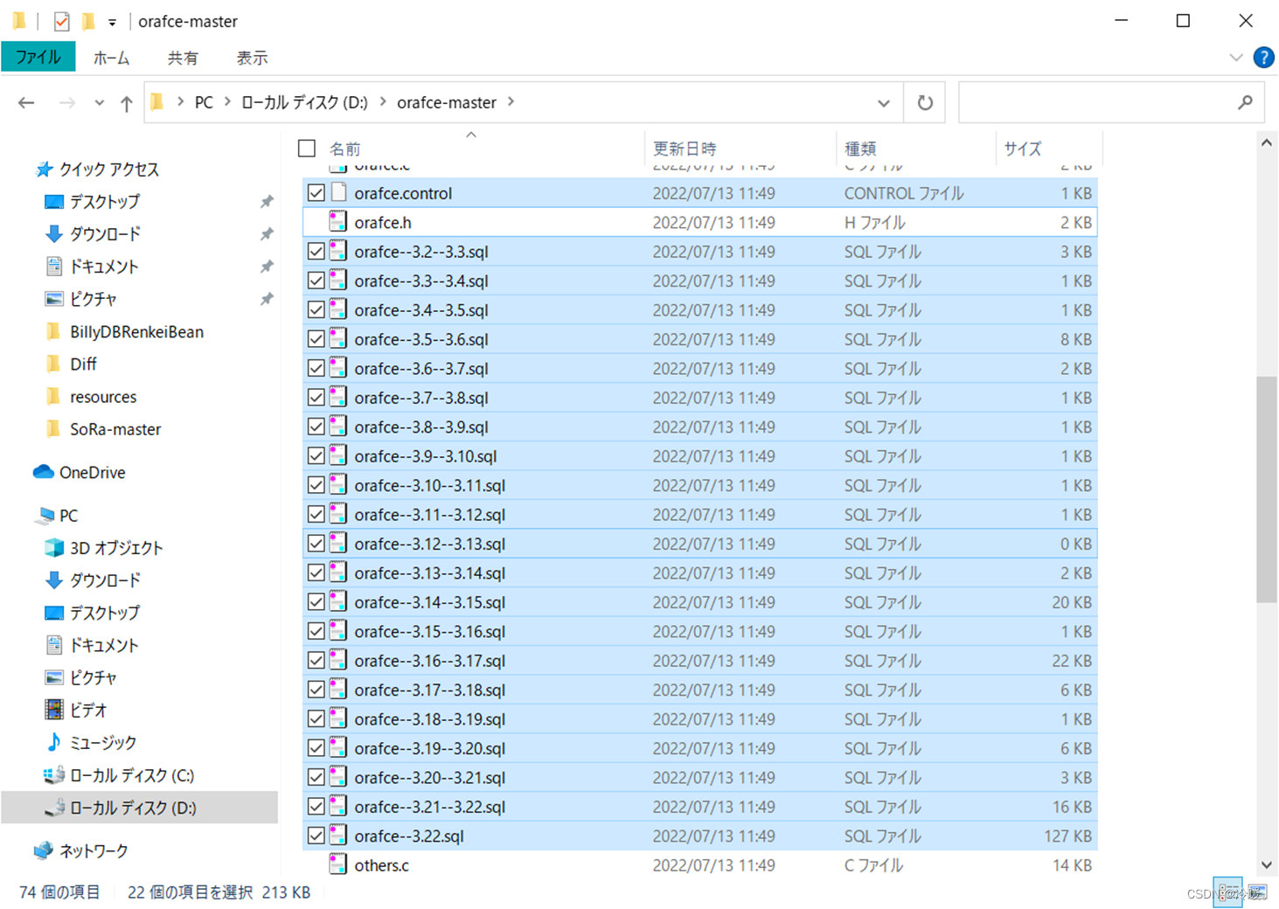1279x909 pixels.
Task: Expand chevron after orafce-master in address bar
Action: (511, 102)
